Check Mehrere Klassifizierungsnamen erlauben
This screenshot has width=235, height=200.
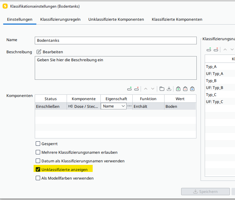[38, 152]
